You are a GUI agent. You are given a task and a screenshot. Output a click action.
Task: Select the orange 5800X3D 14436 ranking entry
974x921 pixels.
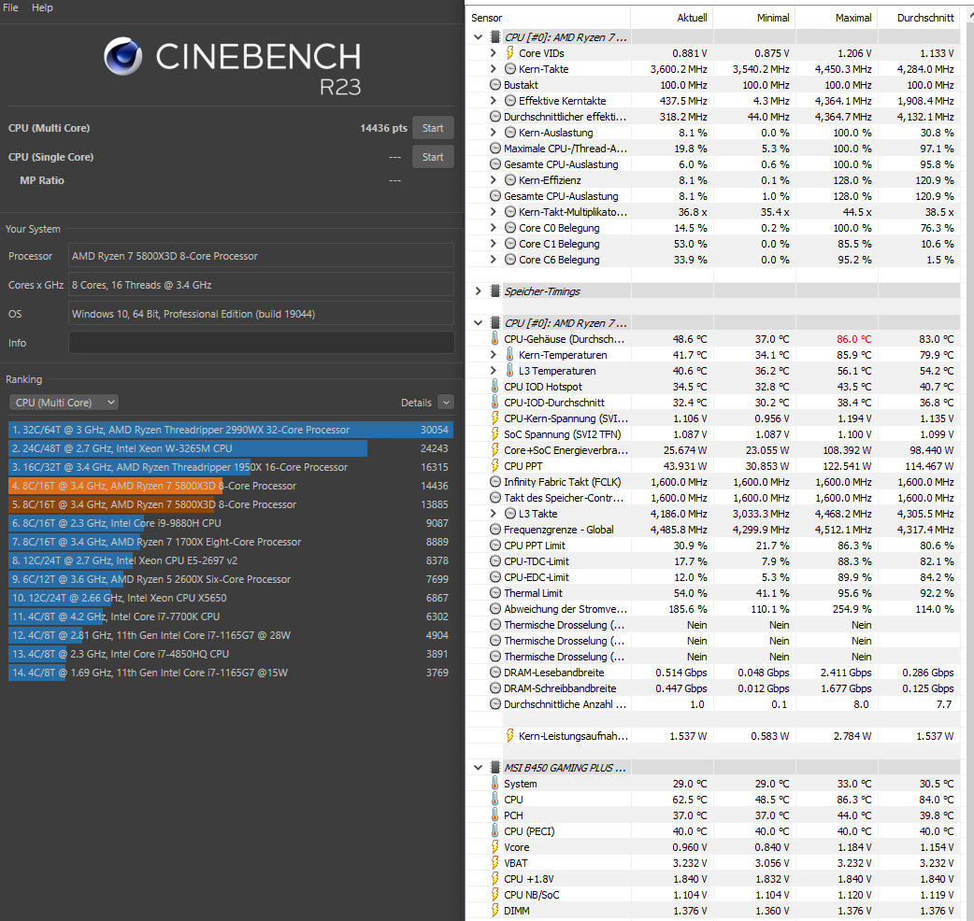click(x=231, y=486)
